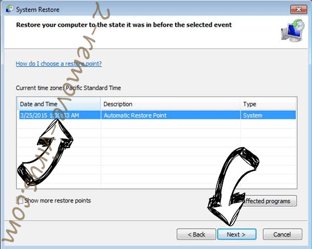Sort by the Description column header

pyautogui.click(x=171, y=104)
